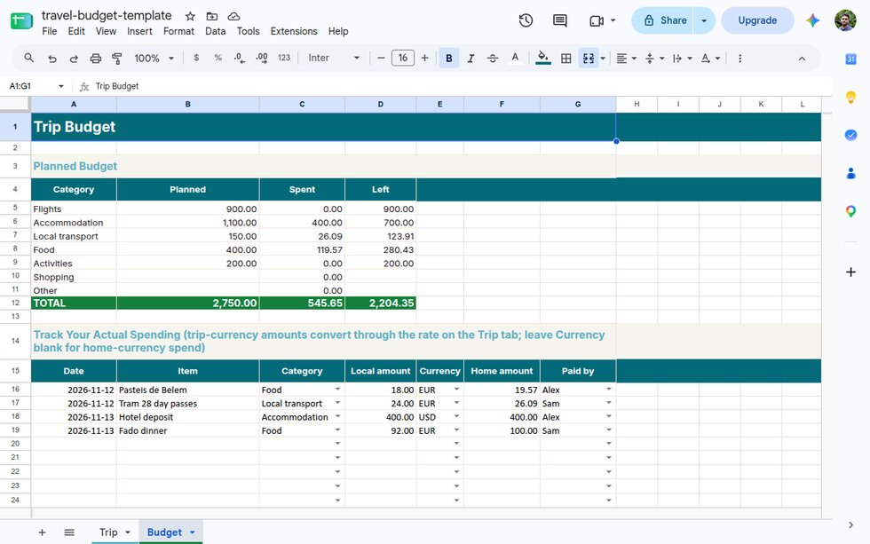Image resolution: width=870 pixels, height=544 pixels.
Task: Open the 123 number format menu
Action: click(x=284, y=58)
